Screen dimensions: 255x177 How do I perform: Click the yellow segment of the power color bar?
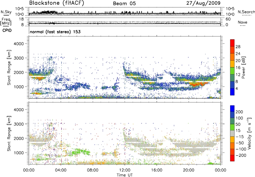coord(232,64)
